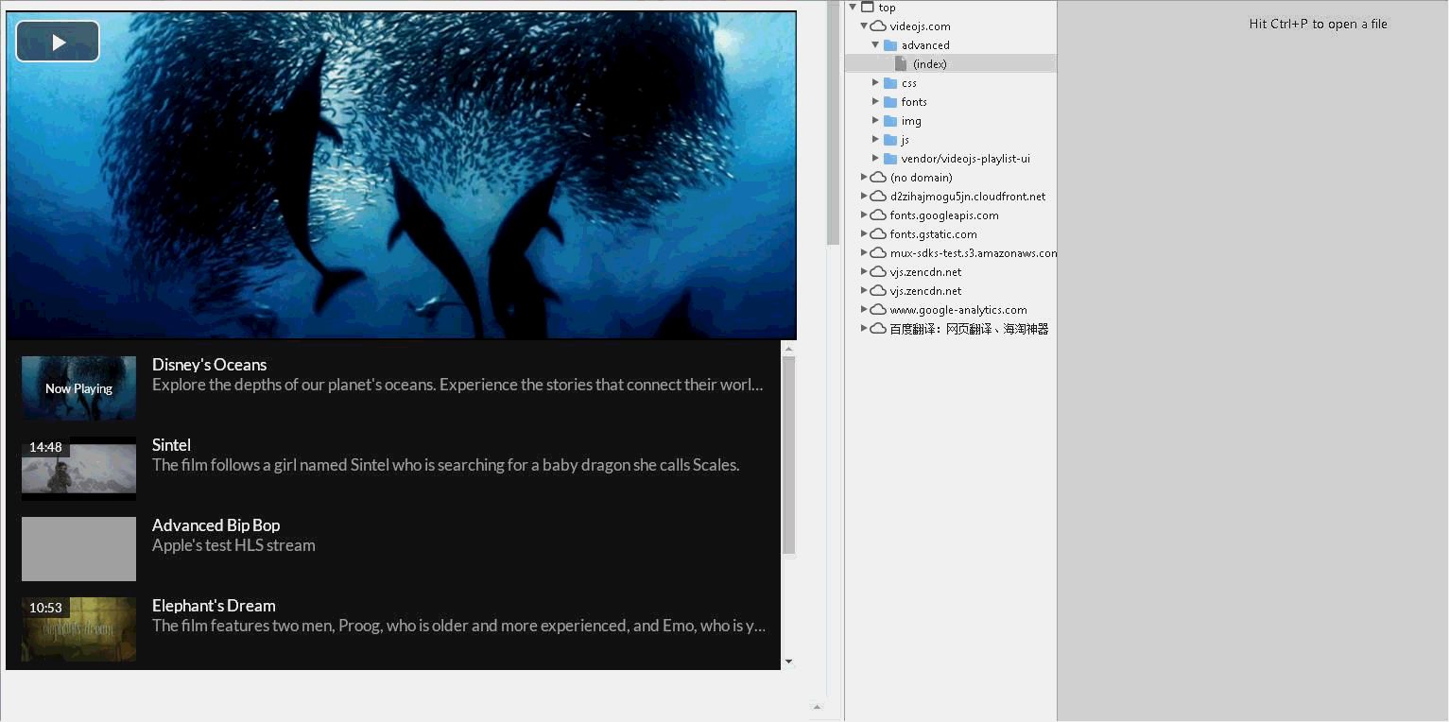Expand the (no domain) node arrow
The height and width of the screenshot is (722, 1449).
(864, 178)
